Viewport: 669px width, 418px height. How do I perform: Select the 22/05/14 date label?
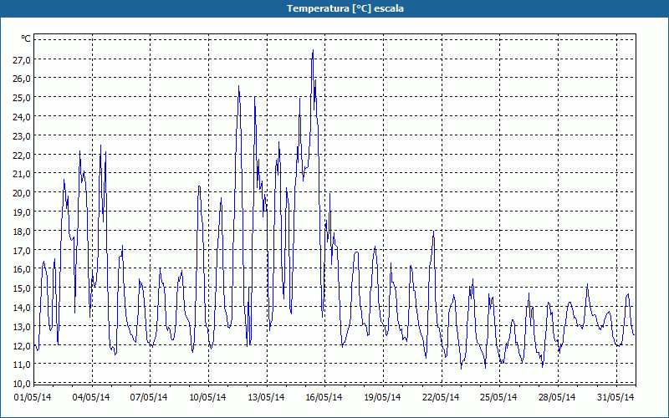click(x=441, y=397)
